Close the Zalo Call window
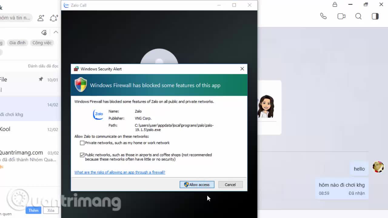The image size is (388, 218). coord(249,5)
